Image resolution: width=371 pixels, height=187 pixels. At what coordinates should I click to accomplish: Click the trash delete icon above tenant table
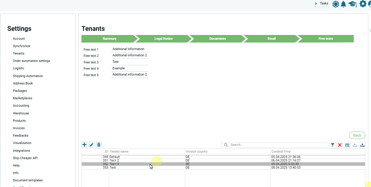point(99,145)
